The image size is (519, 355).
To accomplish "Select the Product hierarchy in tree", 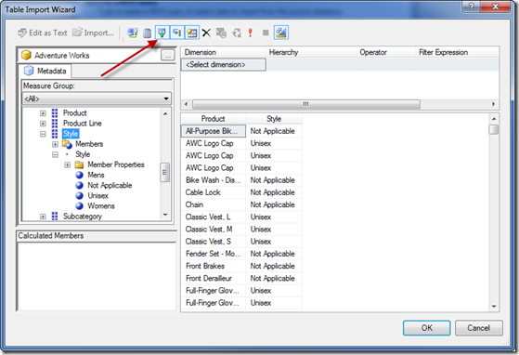I will [x=75, y=113].
